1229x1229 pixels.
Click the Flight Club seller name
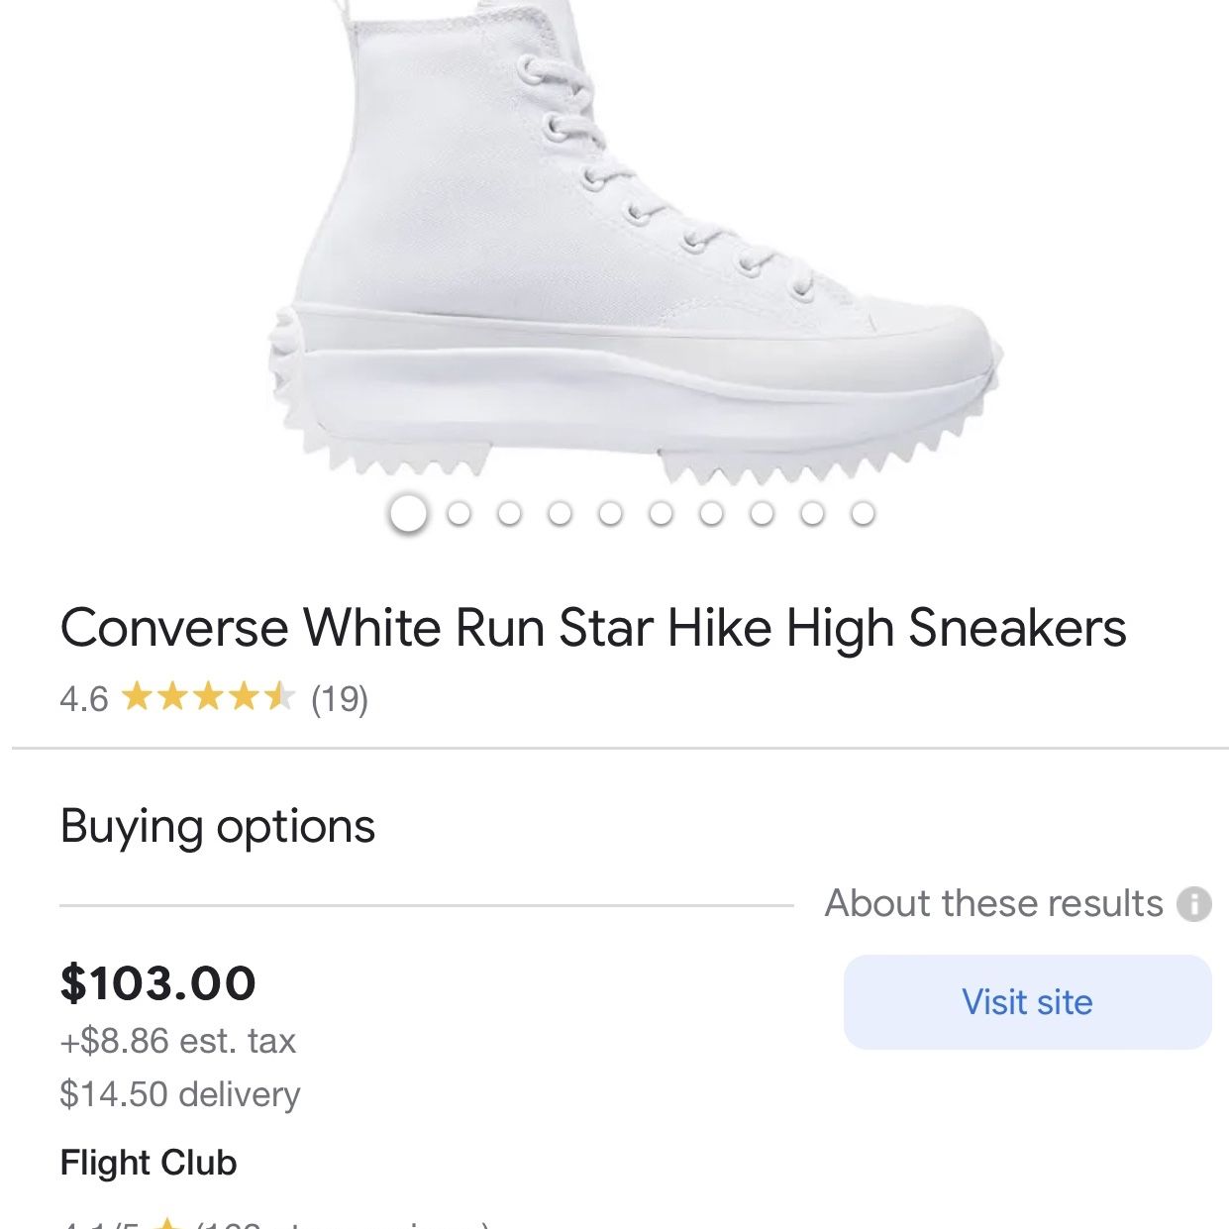(149, 1163)
